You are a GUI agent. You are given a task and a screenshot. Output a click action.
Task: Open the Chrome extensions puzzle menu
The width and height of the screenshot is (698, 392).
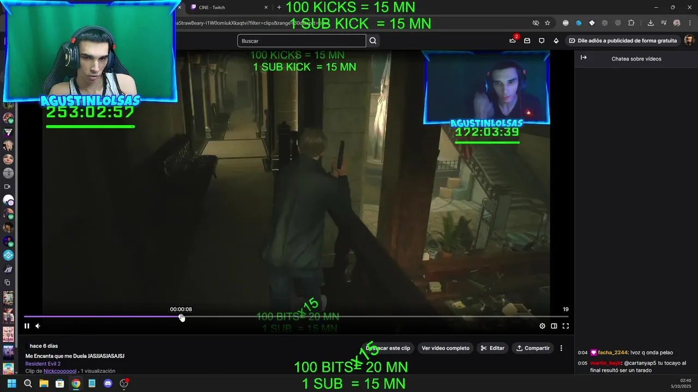(631, 23)
